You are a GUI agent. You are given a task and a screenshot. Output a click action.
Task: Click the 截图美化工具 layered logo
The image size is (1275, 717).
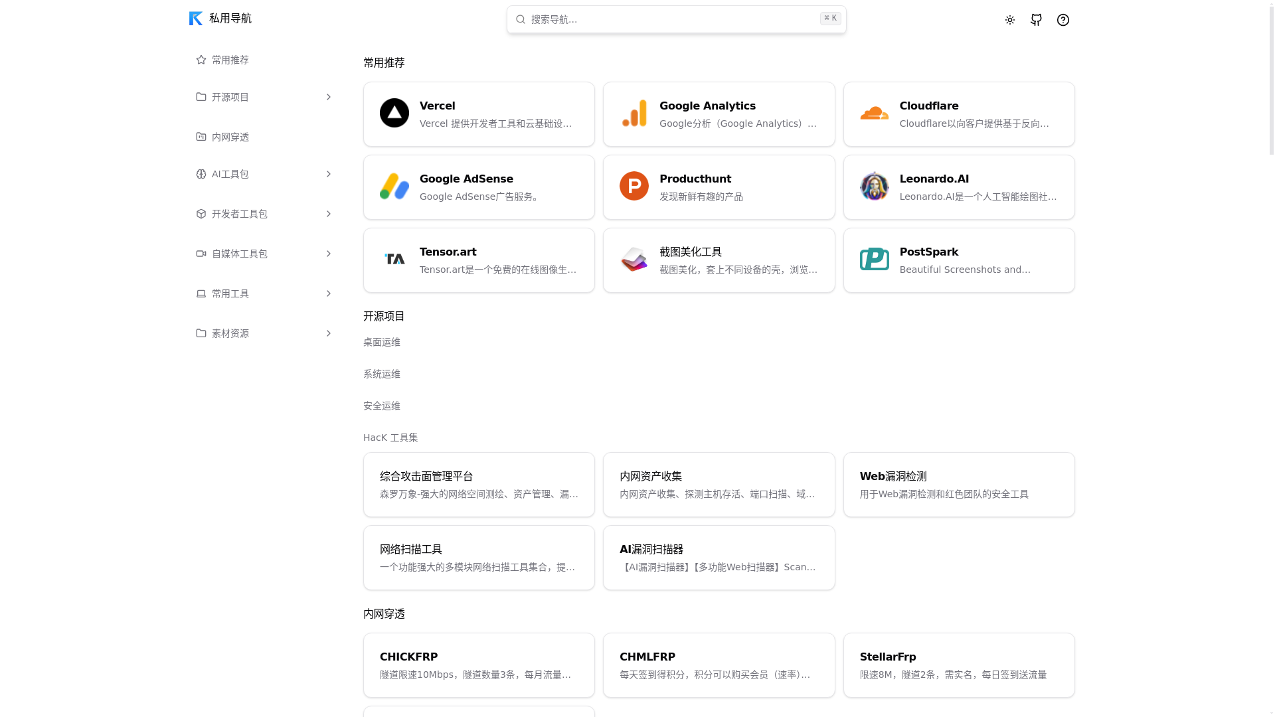pyautogui.click(x=634, y=259)
